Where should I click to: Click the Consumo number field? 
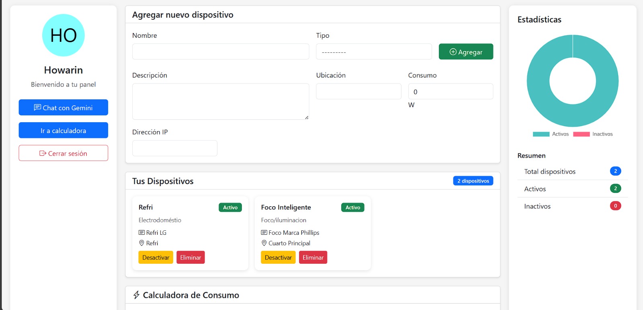[451, 91]
